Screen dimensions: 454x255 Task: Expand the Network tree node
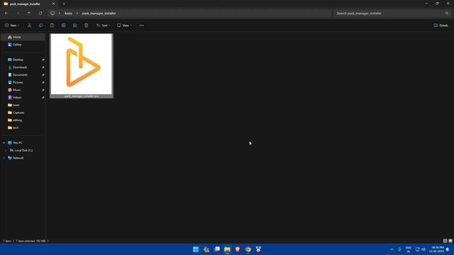coord(4,158)
